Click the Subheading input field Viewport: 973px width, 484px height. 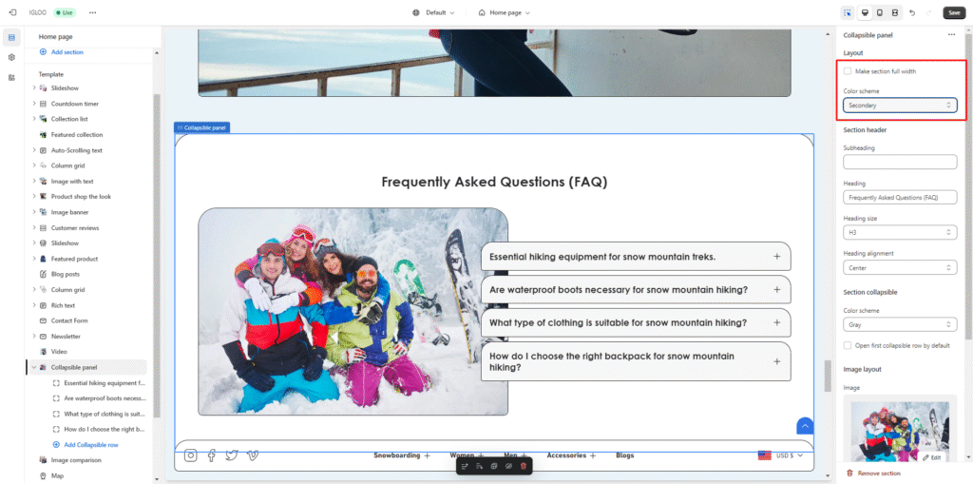pos(899,162)
